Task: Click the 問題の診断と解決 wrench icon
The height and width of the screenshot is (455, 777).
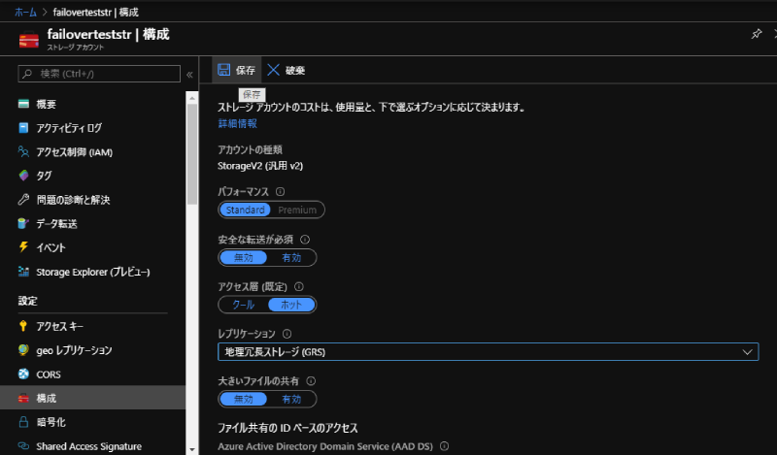Action: 23,200
